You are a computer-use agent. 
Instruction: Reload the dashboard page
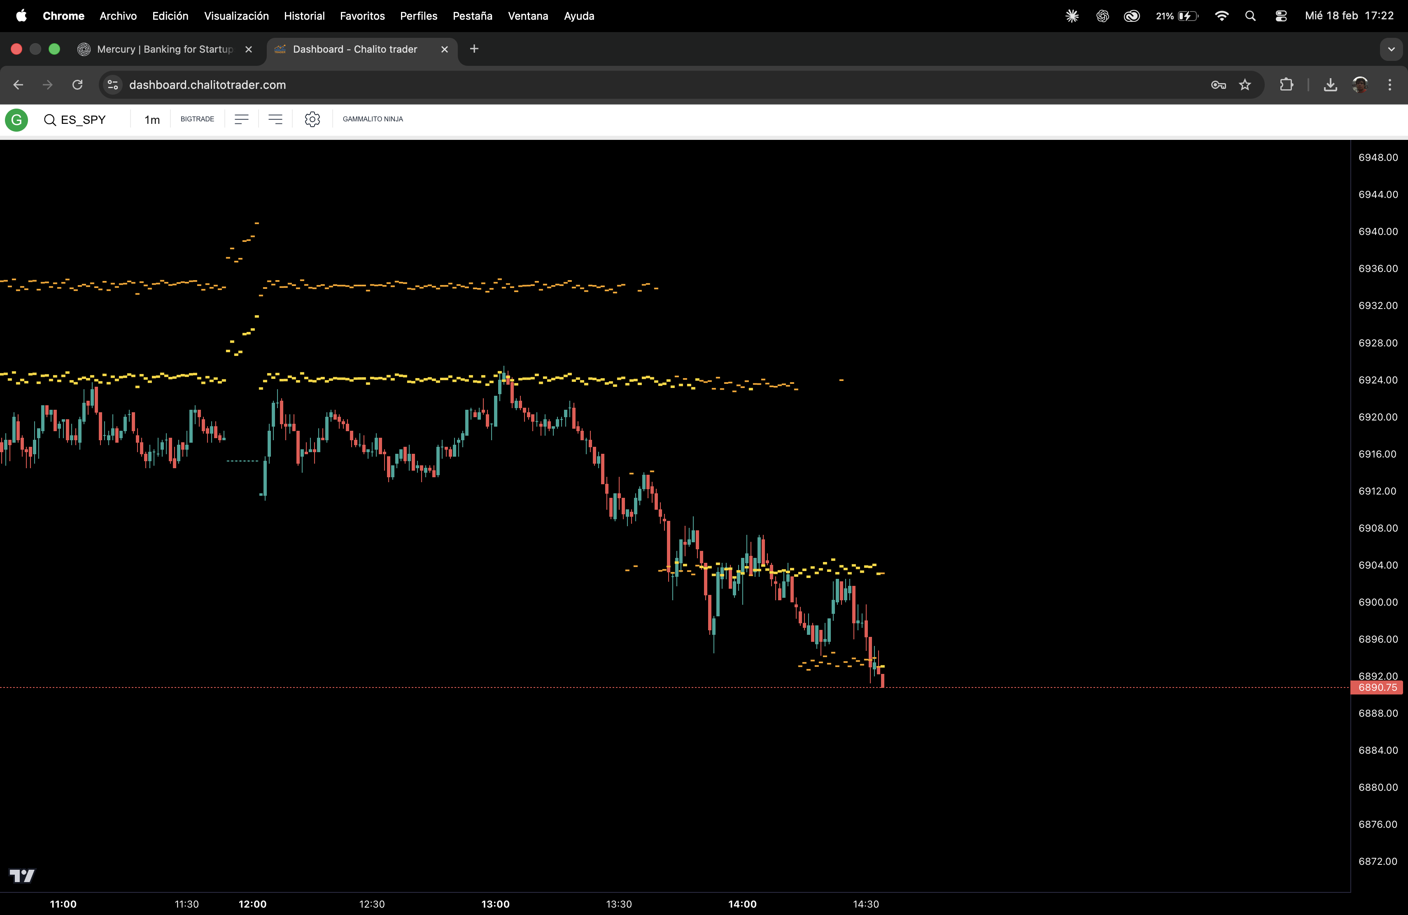coord(77,85)
